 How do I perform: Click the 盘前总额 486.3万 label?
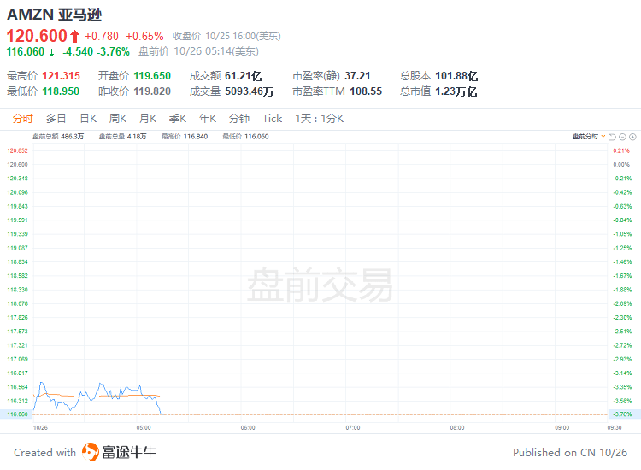tap(58, 137)
